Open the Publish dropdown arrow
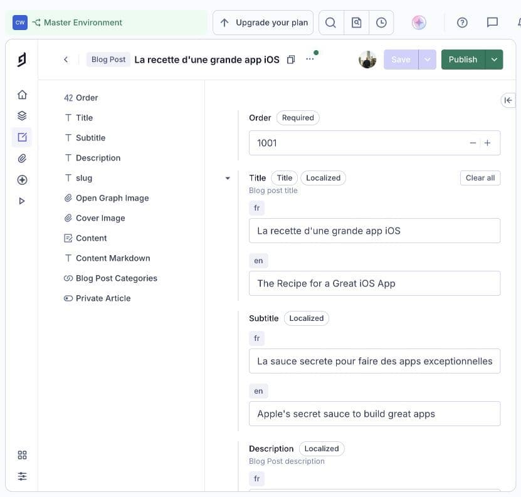This screenshot has height=497, width=521. pos(494,60)
